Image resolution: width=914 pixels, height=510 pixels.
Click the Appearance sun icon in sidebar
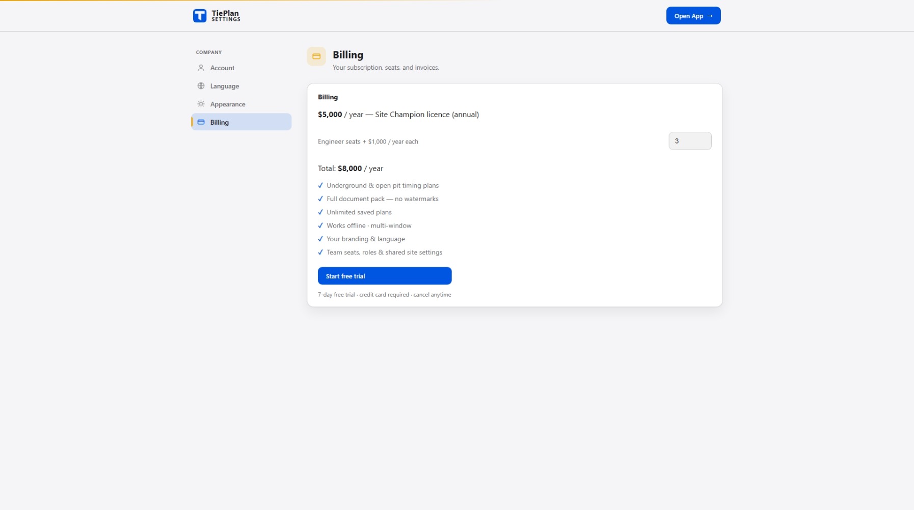201,104
